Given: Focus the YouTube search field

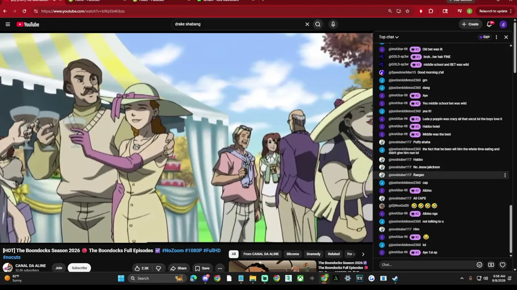Looking at the screenshot, I should click(238, 24).
